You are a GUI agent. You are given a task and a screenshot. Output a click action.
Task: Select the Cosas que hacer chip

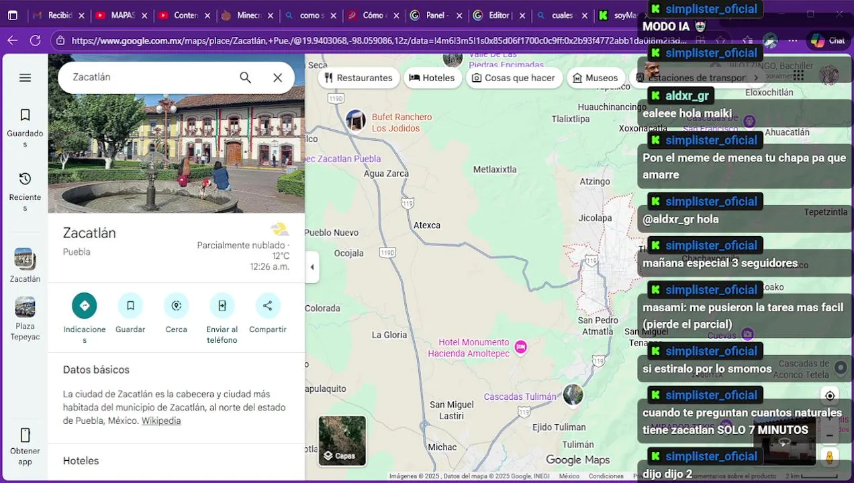pos(514,78)
